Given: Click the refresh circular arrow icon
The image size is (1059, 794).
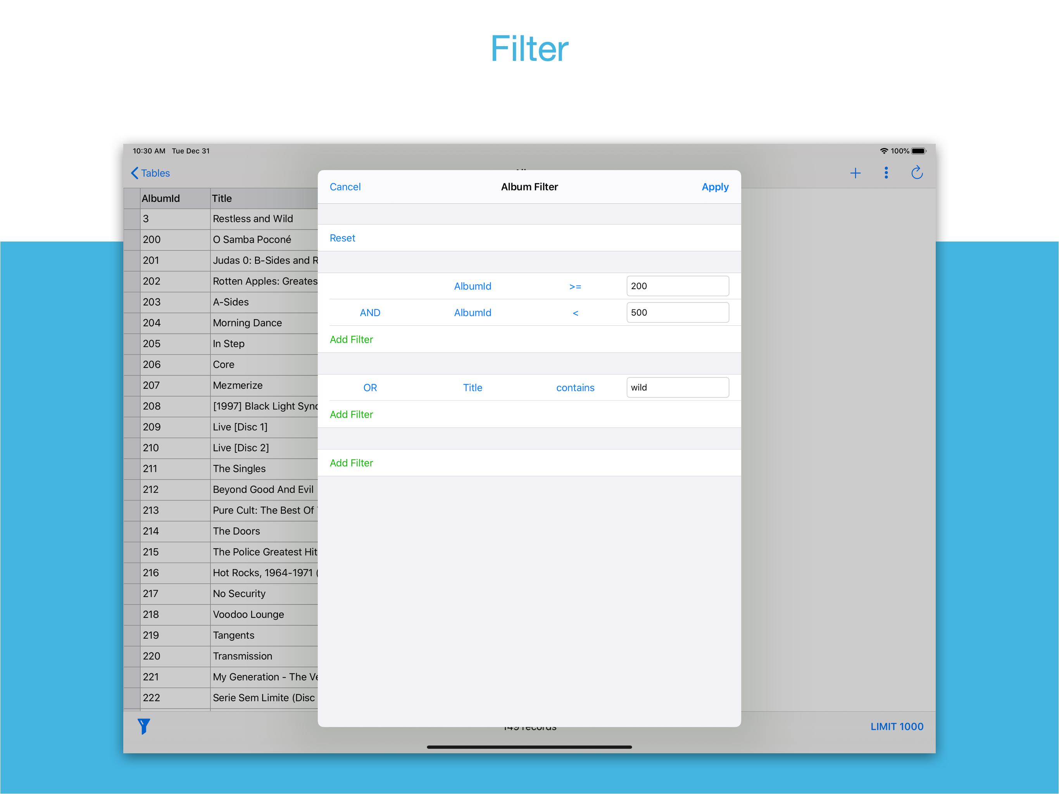Looking at the screenshot, I should 916,173.
